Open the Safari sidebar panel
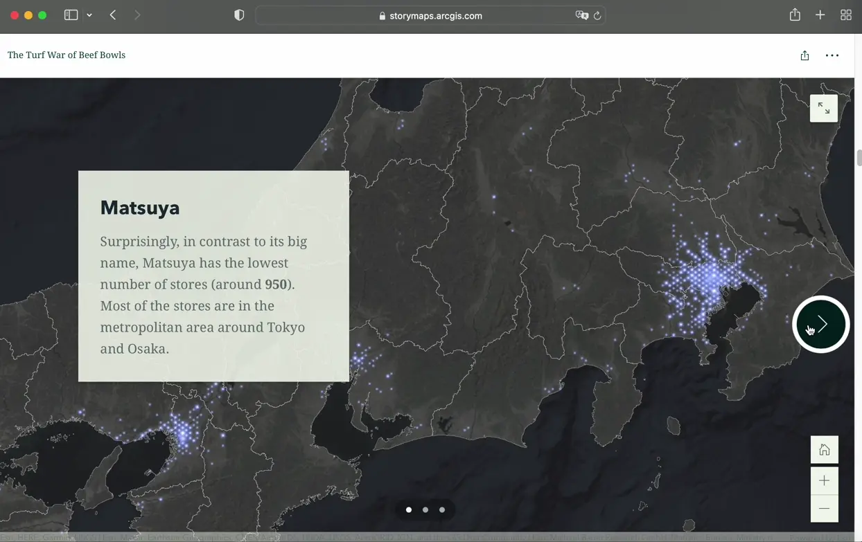862x542 pixels. coord(71,15)
